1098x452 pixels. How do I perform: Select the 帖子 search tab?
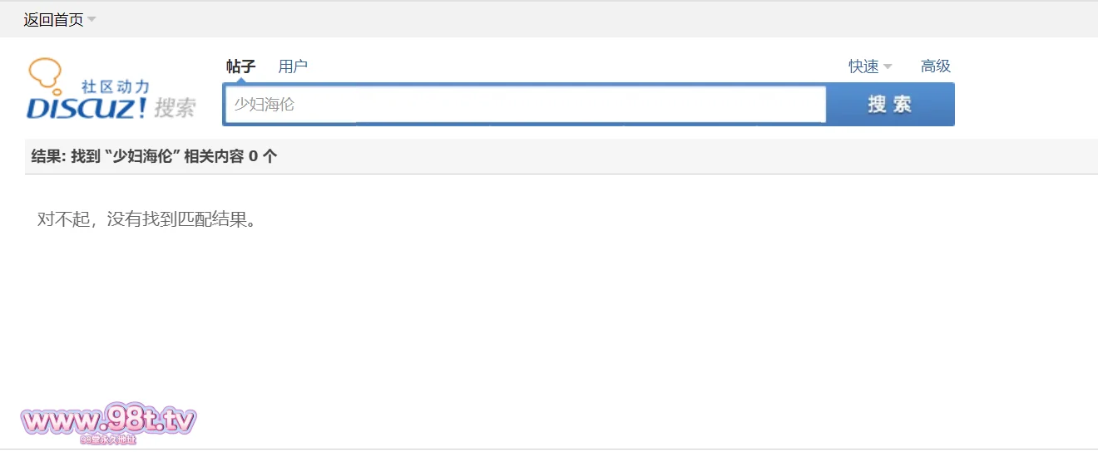[x=240, y=66]
